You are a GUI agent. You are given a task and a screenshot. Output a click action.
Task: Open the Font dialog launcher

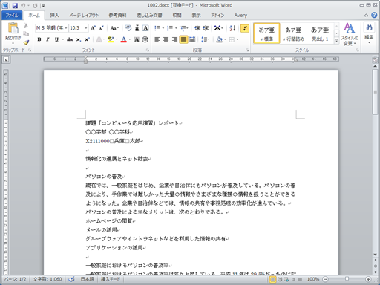coord(148,50)
